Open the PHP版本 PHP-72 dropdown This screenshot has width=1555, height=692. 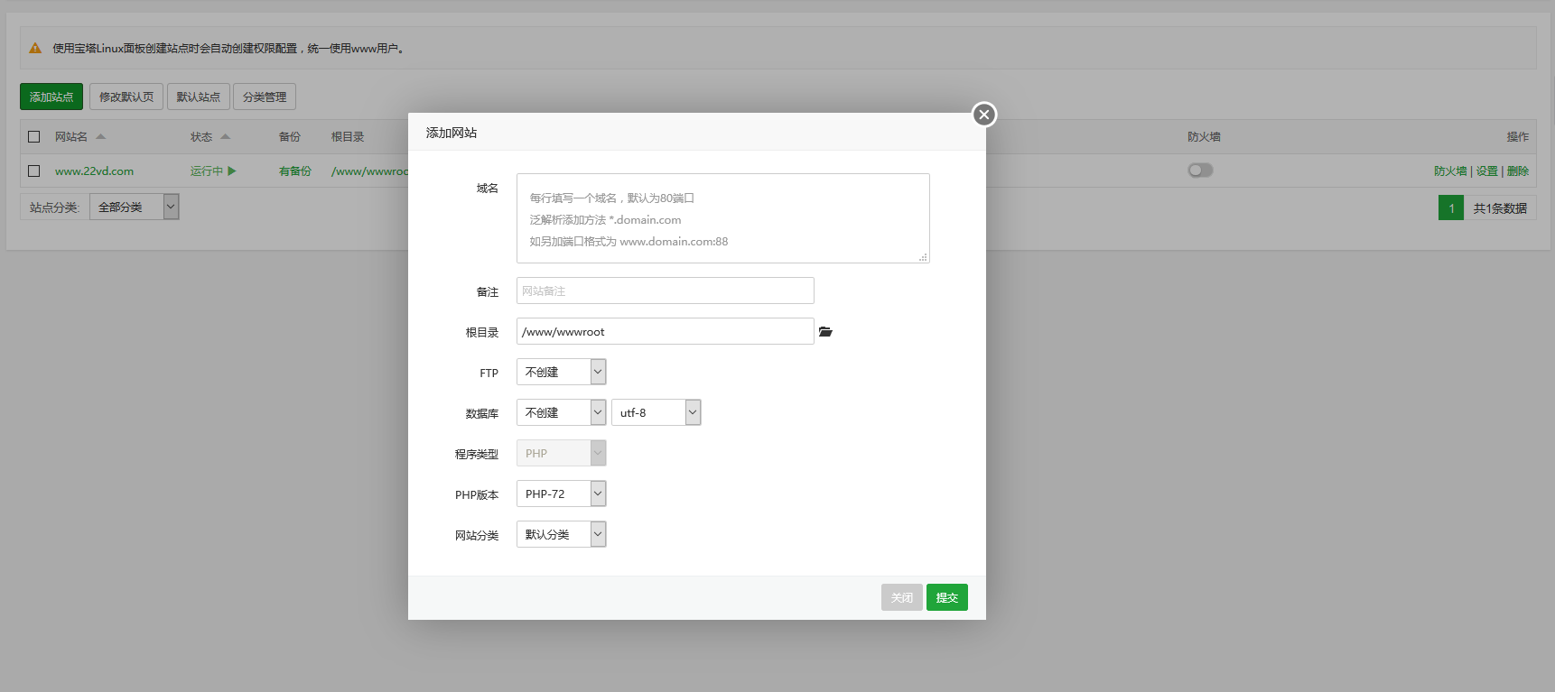(562, 494)
